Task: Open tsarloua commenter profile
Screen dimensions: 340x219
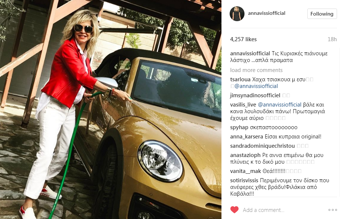Action: 240,79
